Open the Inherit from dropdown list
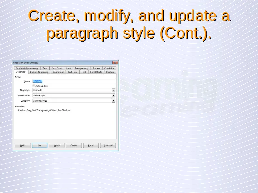The width and height of the screenshot is (258, 193). click(x=114, y=96)
